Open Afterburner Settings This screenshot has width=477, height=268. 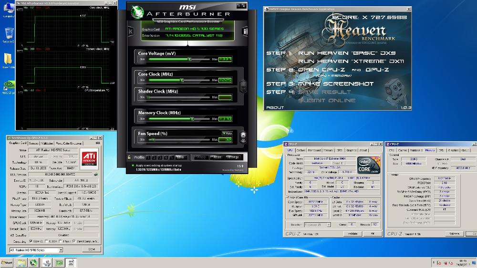(x=233, y=157)
